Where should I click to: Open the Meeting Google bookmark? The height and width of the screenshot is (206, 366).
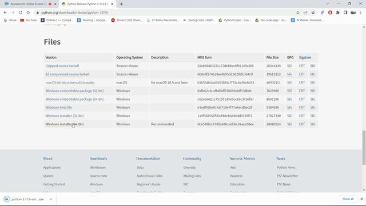coord(92,21)
